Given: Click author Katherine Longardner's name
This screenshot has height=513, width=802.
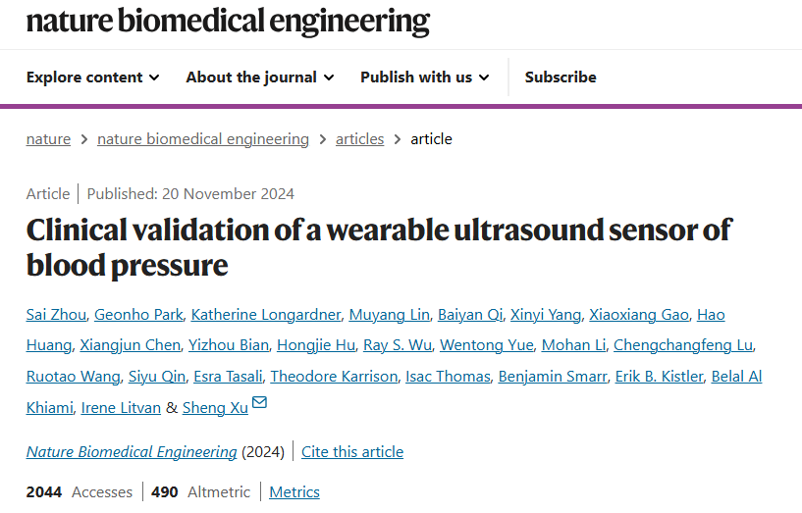Looking at the screenshot, I should tap(266, 315).
